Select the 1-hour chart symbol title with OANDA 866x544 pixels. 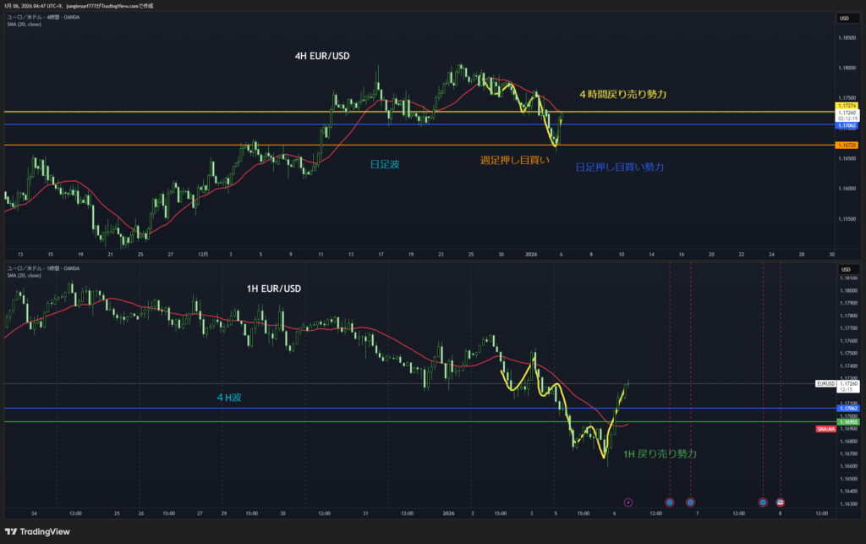click(x=44, y=267)
